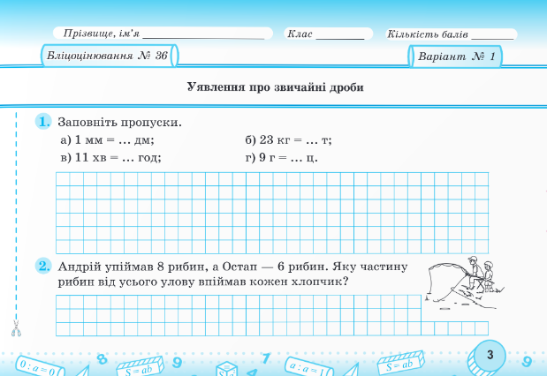Image resolution: width=547 pixels, height=376 pixels.
Task: Select the 'Варіант № 1' banner
Action: tap(456, 56)
